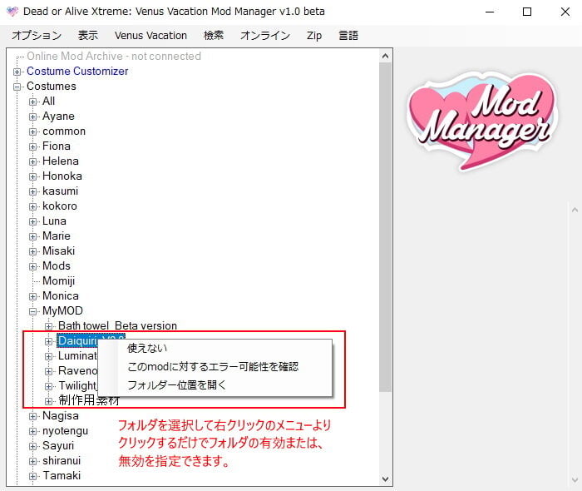Click the Mod Manager heart logo
Screen dimensions: 582x491
coord(483,121)
